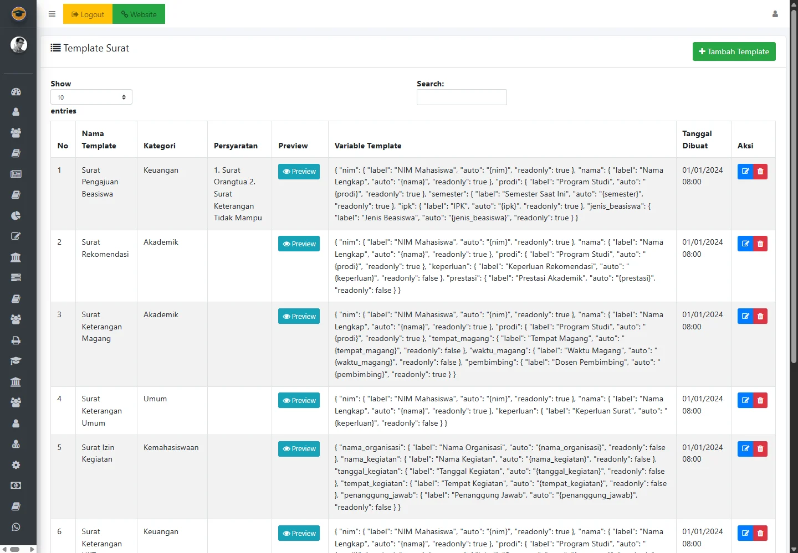Open the pie chart icon in sidebar
Image resolution: width=798 pixels, height=553 pixels.
point(16,215)
